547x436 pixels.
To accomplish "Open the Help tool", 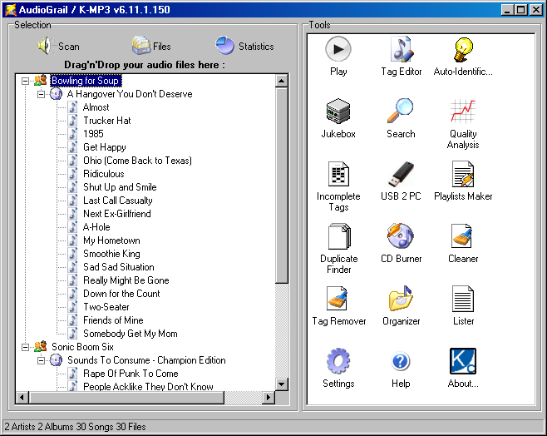I will (x=401, y=369).
